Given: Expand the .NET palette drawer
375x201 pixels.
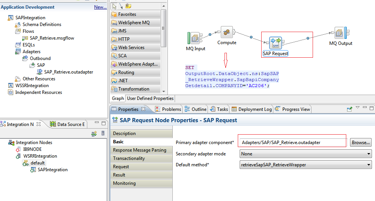Looking at the screenshot, I should (x=135, y=81).
